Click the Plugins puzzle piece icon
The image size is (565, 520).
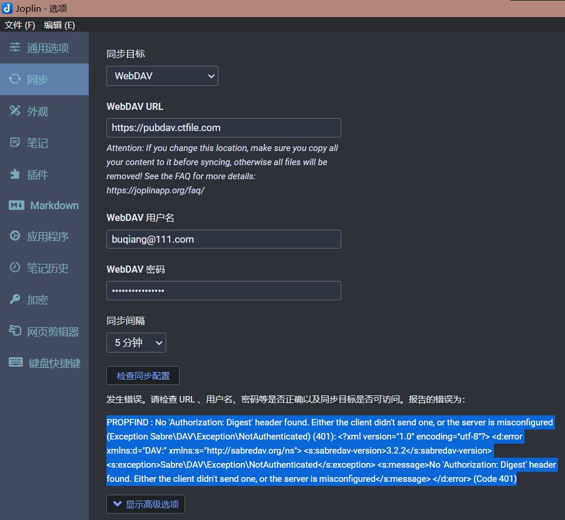pos(15,174)
